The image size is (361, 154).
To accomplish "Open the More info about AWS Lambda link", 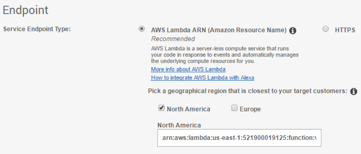I will click(188, 69).
